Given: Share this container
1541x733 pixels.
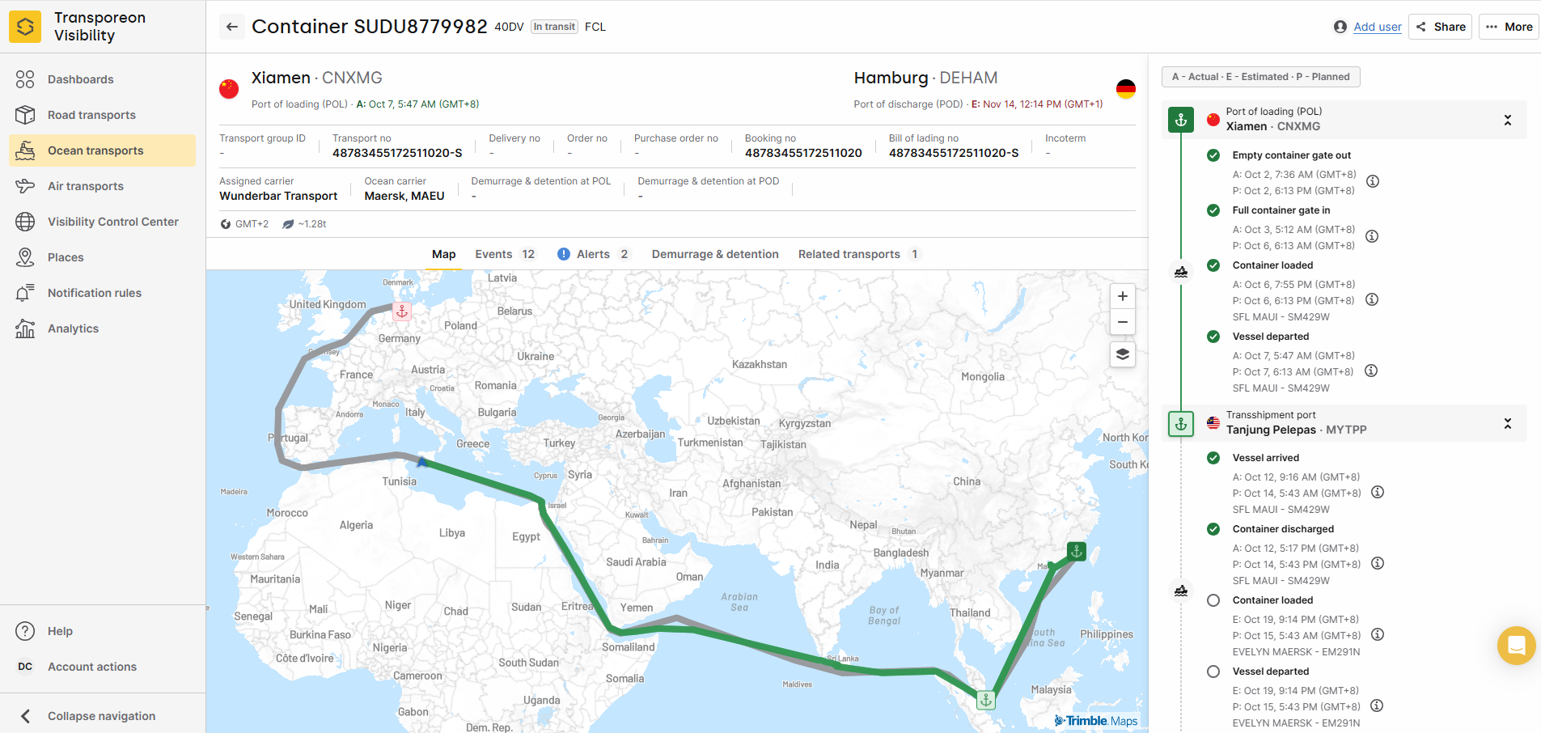Looking at the screenshot, I should pyautogui.click(x=1441, y=27).
